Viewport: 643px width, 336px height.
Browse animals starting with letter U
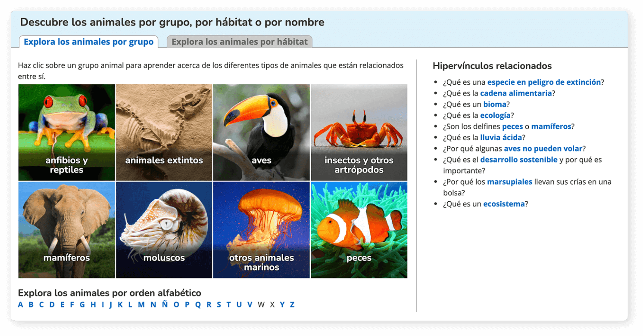[x=239, y=305]
